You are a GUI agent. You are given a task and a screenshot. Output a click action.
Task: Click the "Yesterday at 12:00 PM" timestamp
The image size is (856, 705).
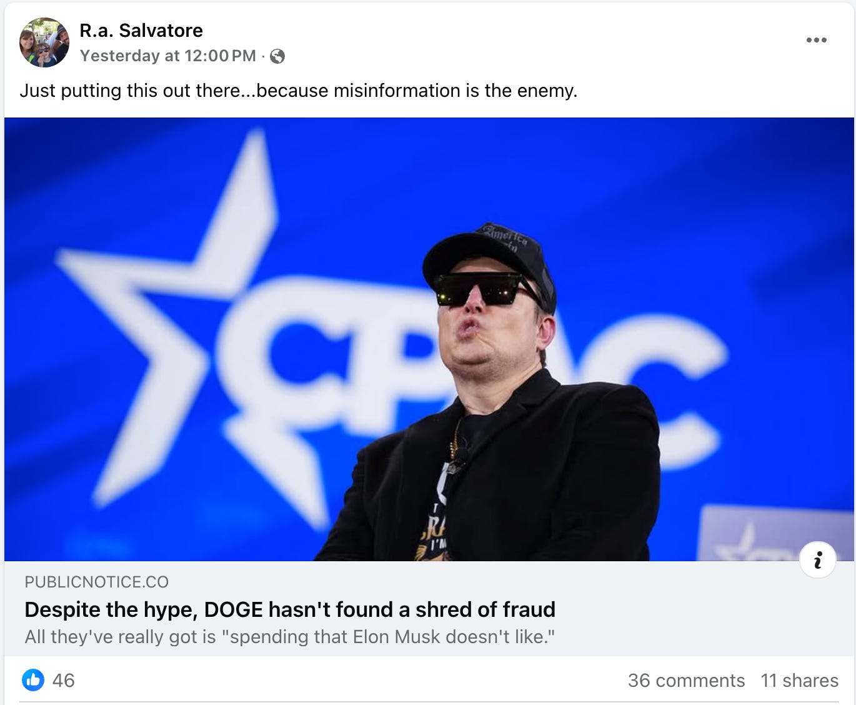(x=168, y=56)
